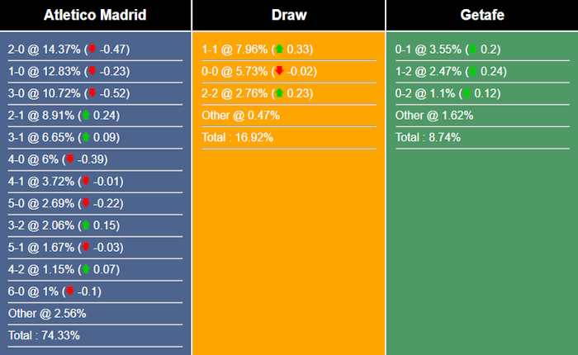578x355 pixels.
Task: Click the green up arrow beside 2-1 score
Action: click(85, 116)
